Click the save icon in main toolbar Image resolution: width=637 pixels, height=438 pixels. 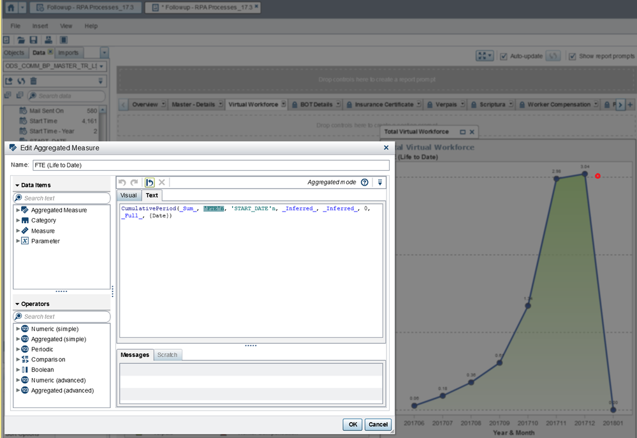tap(34, 40)
